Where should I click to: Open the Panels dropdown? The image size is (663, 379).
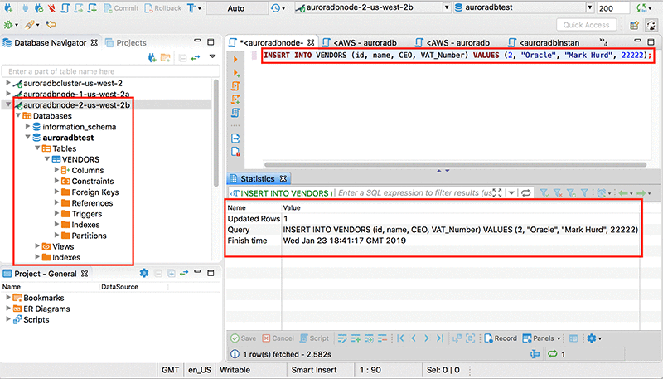[542, 338]
